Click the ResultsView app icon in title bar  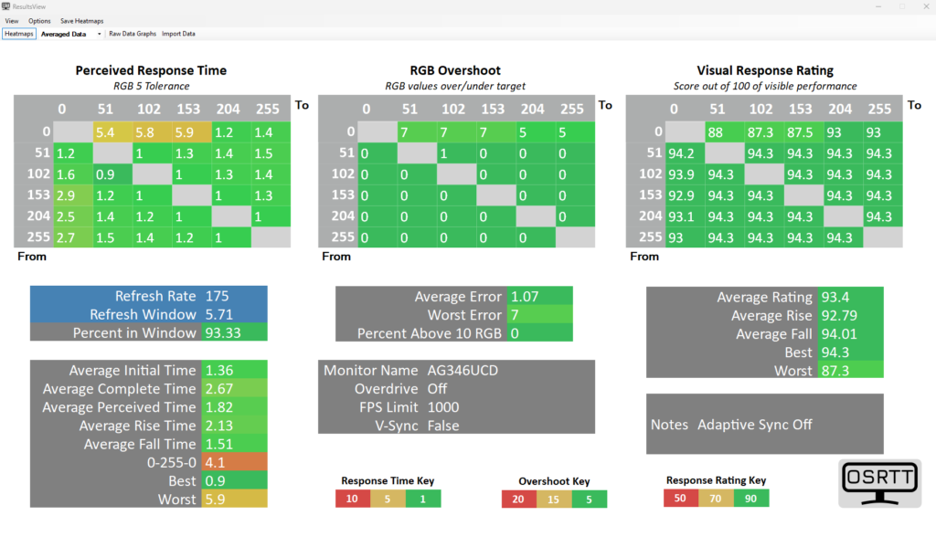coord(6,6)
